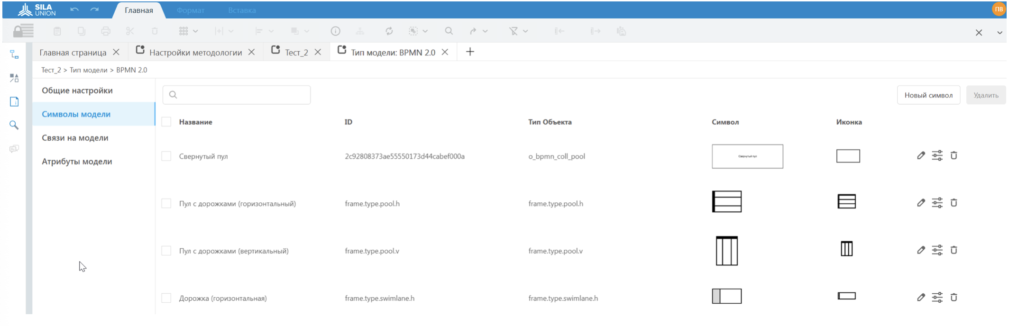Expand the chevron at toolbar far right
Screen dimensions: 1009x326
[1000, 33]
